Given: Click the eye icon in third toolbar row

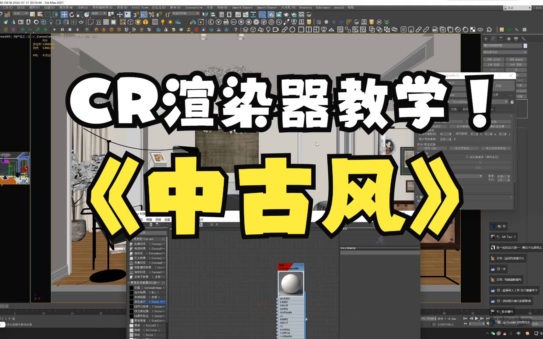Looking at the screenshot, I should (x=480, y=30).
